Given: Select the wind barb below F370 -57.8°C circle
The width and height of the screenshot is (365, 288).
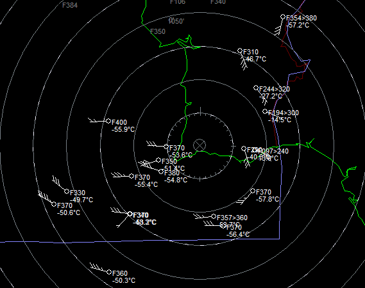Looking at the screenshot, I should click(244, 199).
